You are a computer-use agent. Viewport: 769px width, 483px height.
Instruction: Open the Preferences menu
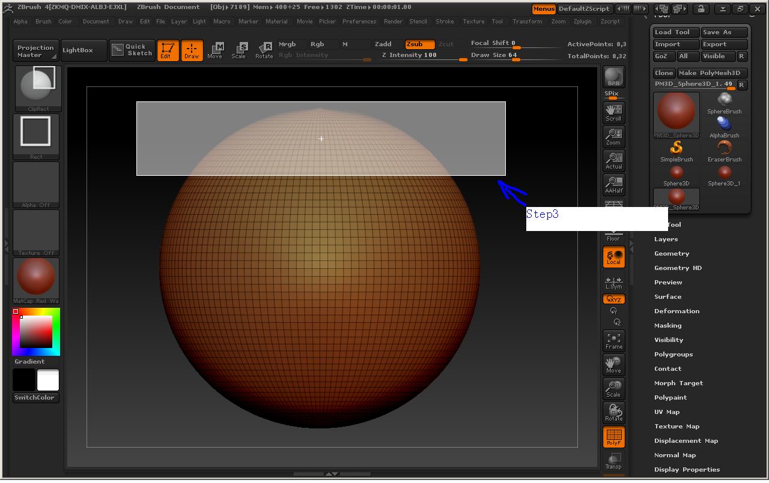(x=359, y=22)
